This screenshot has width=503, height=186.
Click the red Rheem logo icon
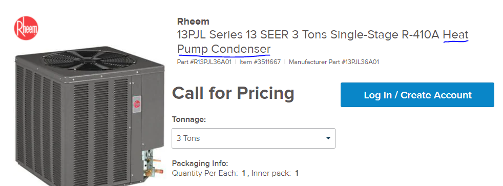click(x=26, y=28)
